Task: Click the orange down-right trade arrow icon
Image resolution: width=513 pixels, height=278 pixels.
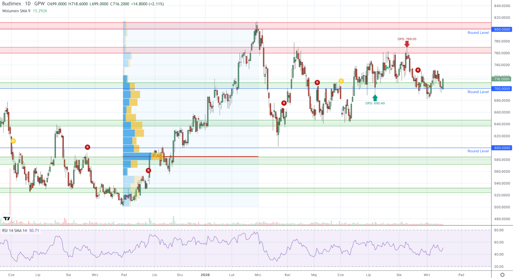Action: pos(429,86)
